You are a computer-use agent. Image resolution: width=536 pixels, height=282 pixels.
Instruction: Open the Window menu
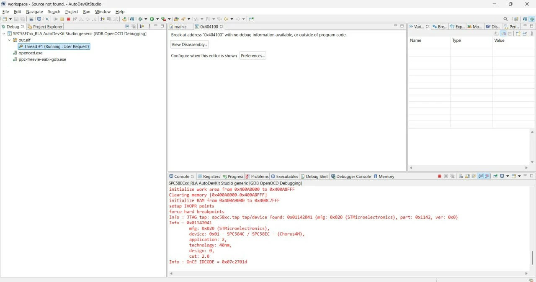tap(103, 12)
